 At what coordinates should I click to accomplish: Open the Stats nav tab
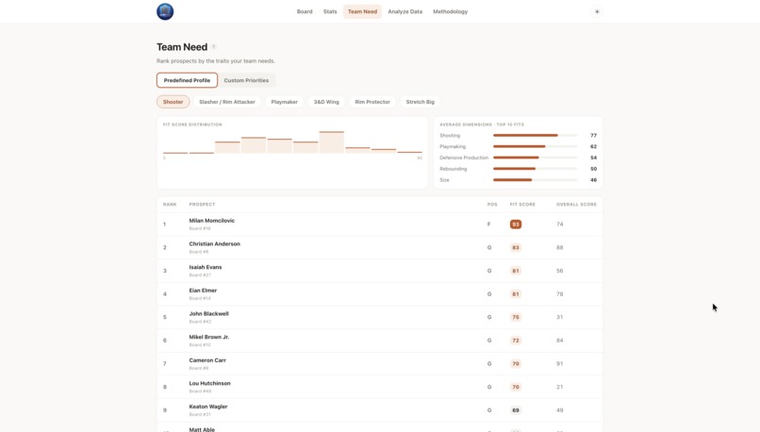pos(330,11)
